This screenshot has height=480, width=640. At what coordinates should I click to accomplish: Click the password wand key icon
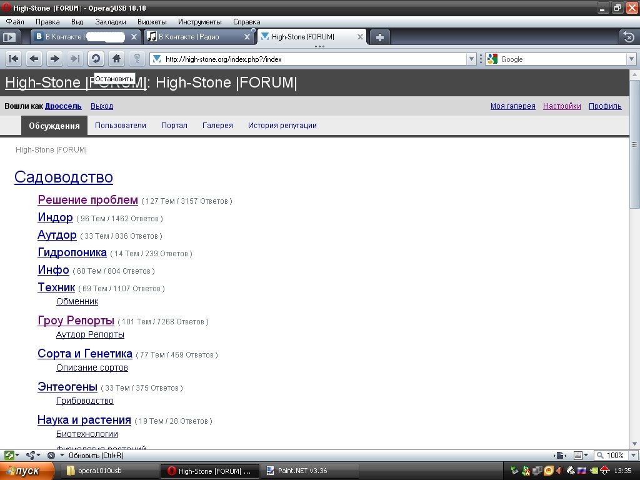point(137,59)
